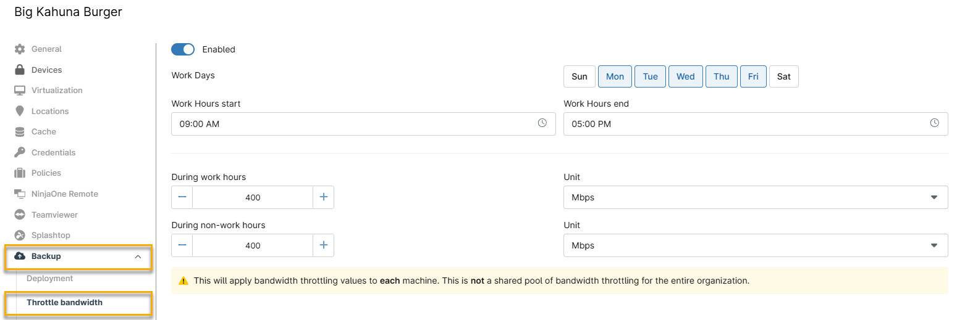The height and width of the screenshot is (320, 957).
Task: Toggle Sun as a work day
Action: (x=579, y=76)
